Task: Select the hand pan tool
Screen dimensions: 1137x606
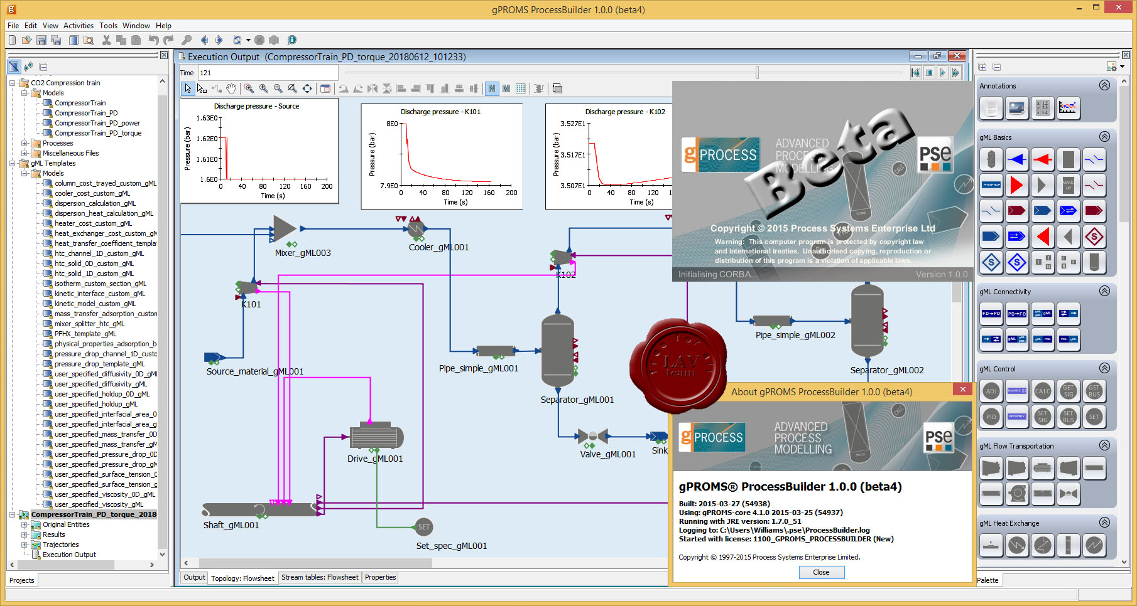Action: coord(232,88)
